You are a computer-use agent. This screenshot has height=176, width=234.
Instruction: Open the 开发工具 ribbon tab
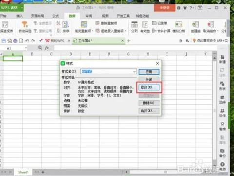tap(123, 16)
